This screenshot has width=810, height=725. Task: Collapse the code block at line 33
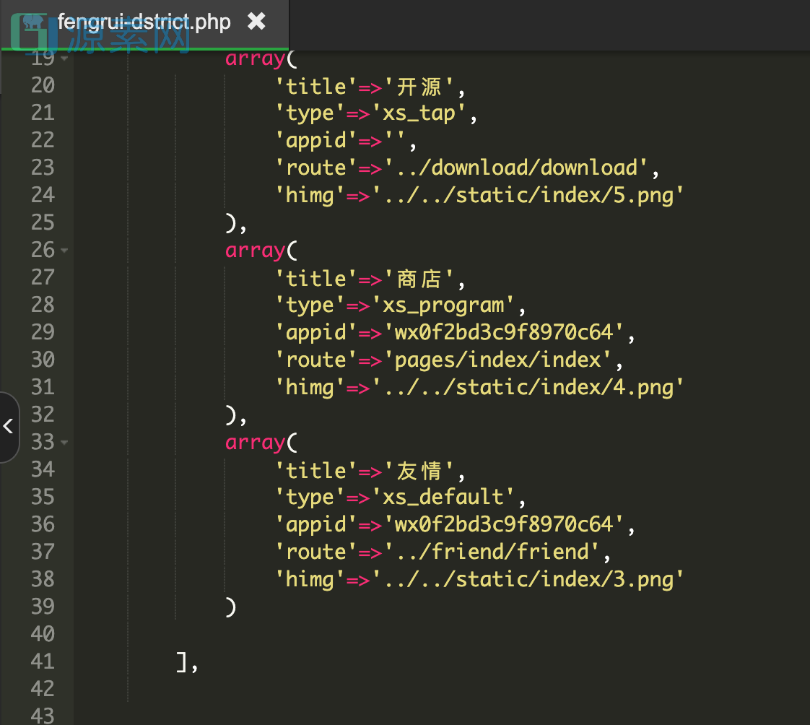tap(64, 443)
